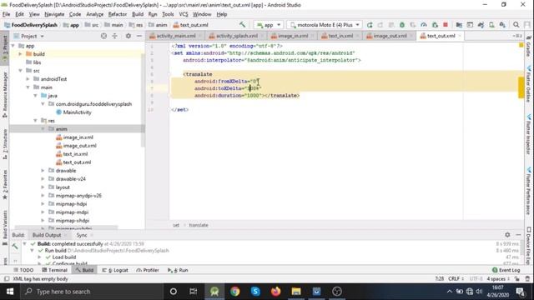This screenshot has width=534, height=300.
Task: Expand the build folder
Action: point(20,53)
